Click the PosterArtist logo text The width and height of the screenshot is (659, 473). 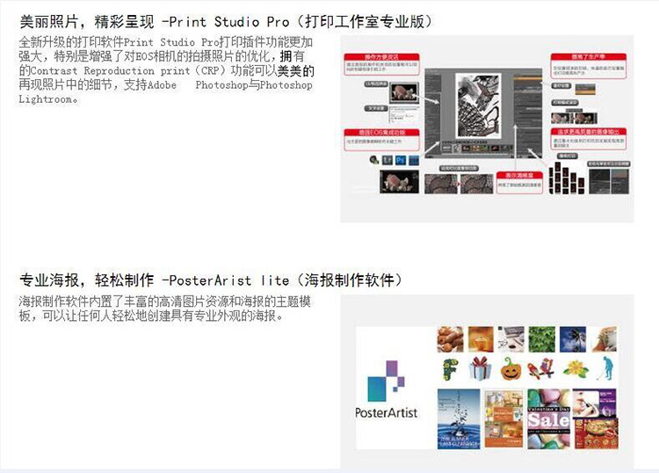coord(387,412)
